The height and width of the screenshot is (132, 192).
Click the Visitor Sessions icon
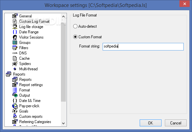pos(15,37)
